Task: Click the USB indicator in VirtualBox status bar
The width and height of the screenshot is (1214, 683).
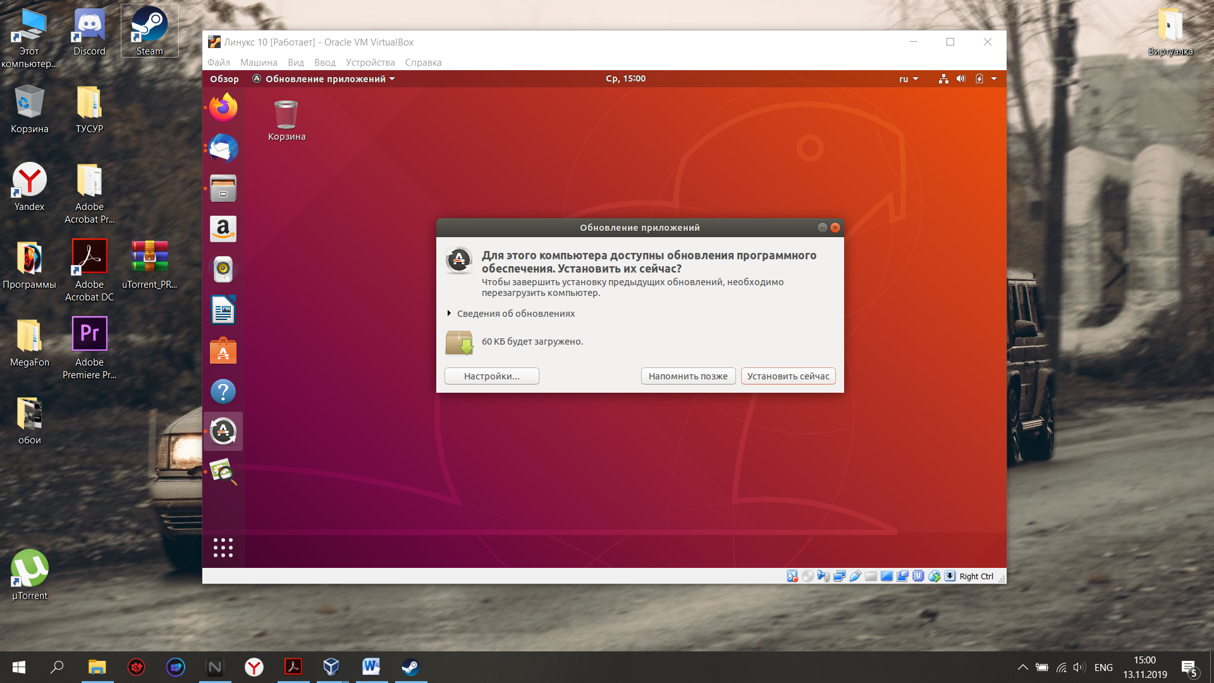Action: click(x=855, y=576)
